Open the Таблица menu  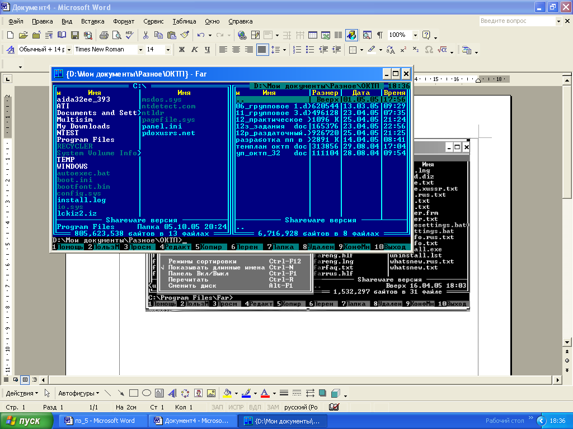tap(184, 21)
